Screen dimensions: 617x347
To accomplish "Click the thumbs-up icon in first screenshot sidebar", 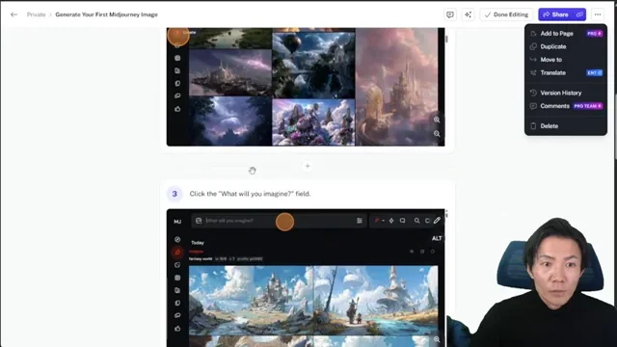I will click(x=177, y=109).
